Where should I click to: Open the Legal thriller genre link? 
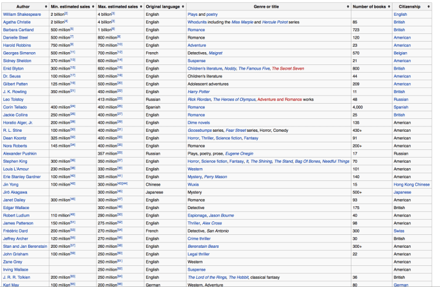pos(198,254)
